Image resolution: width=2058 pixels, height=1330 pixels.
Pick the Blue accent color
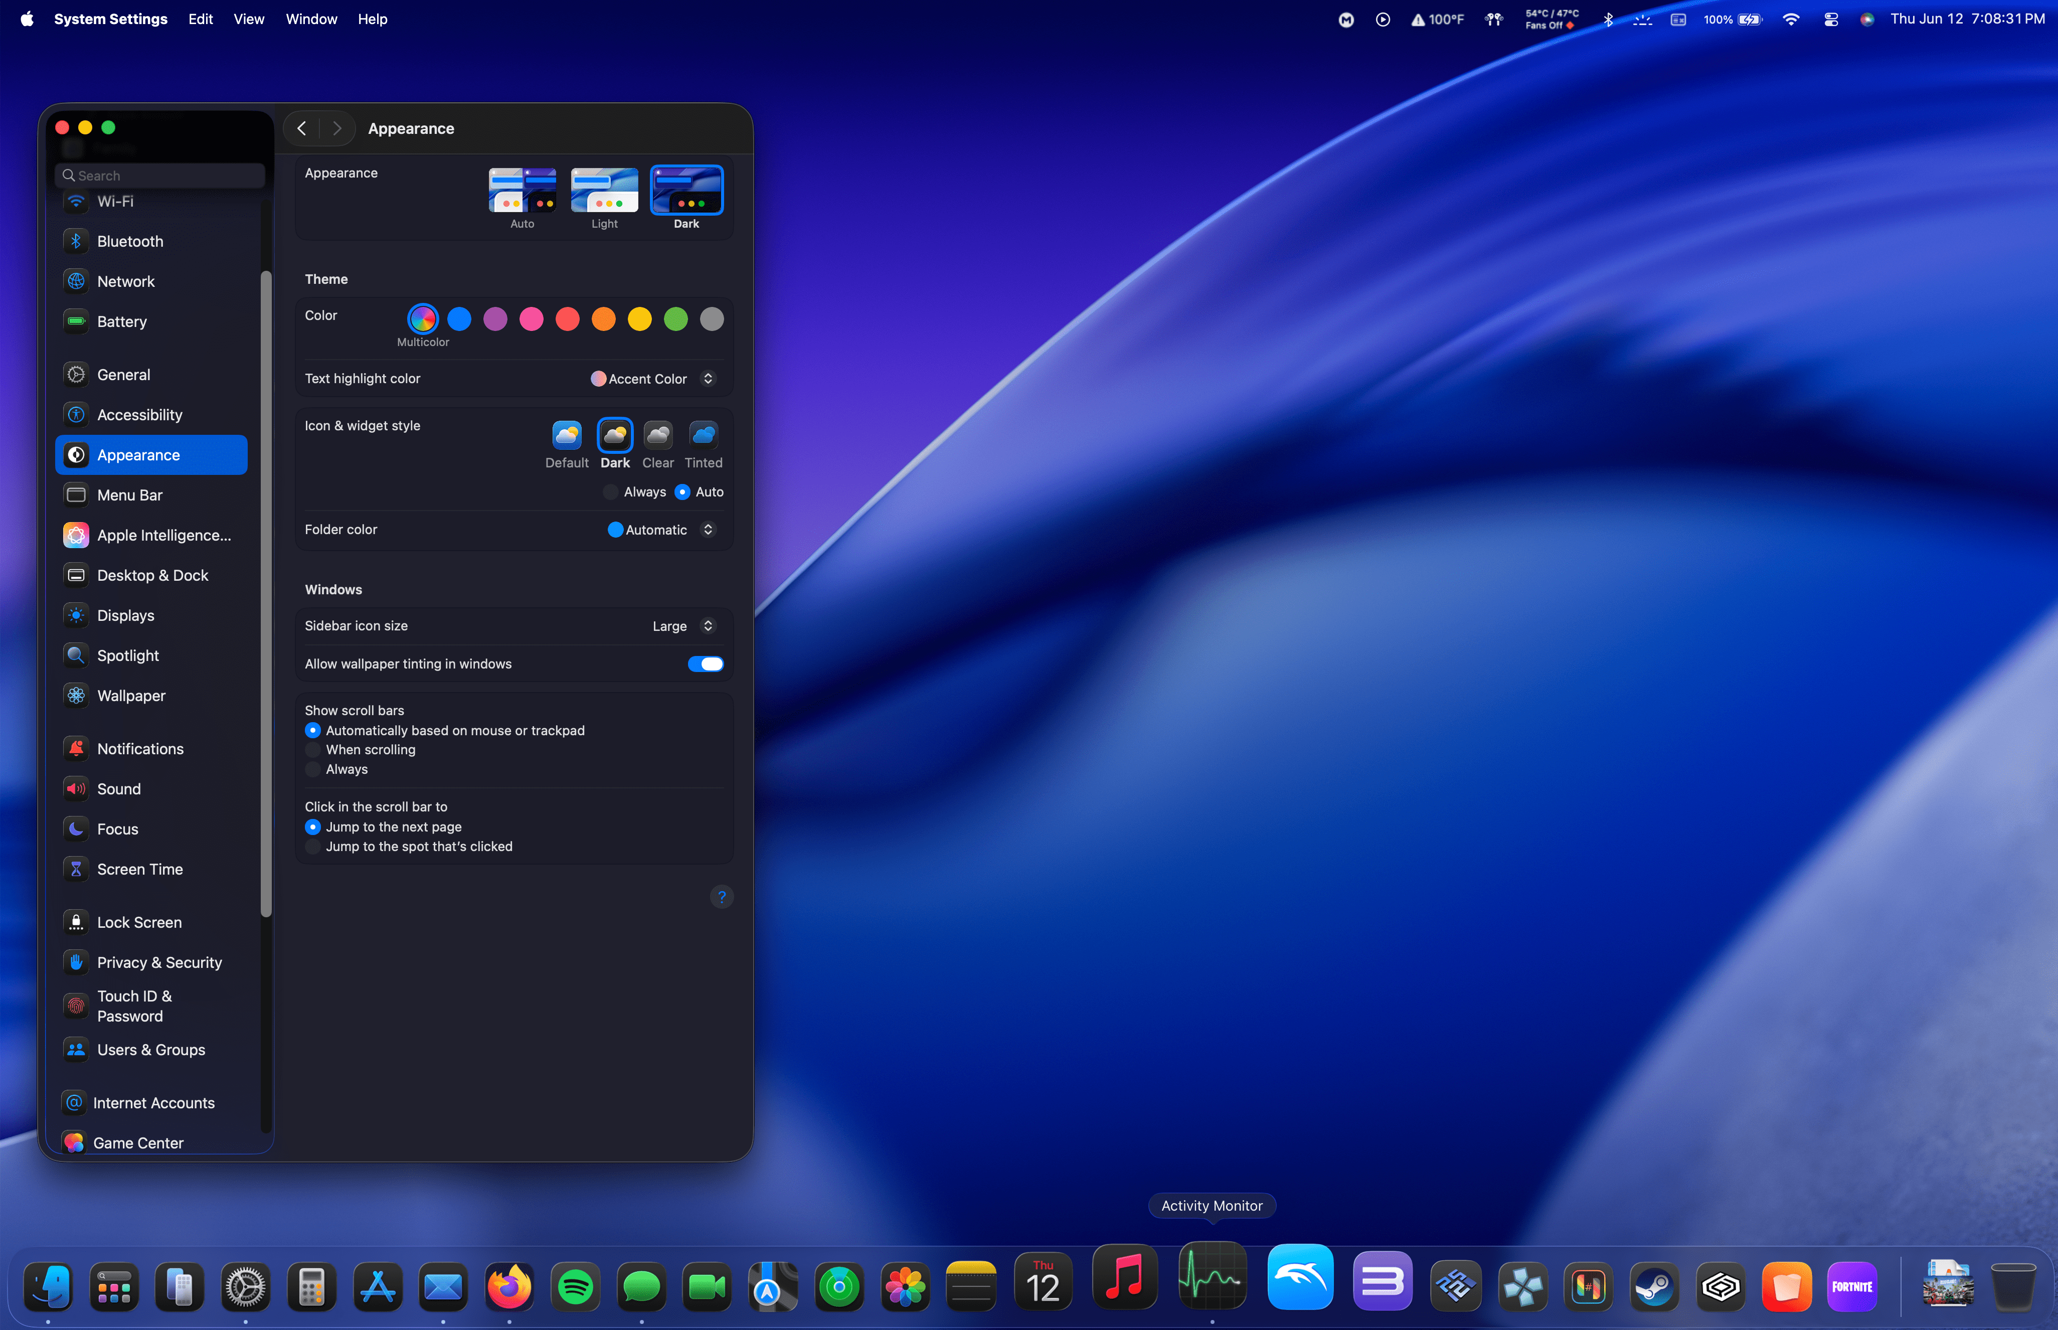459,319
